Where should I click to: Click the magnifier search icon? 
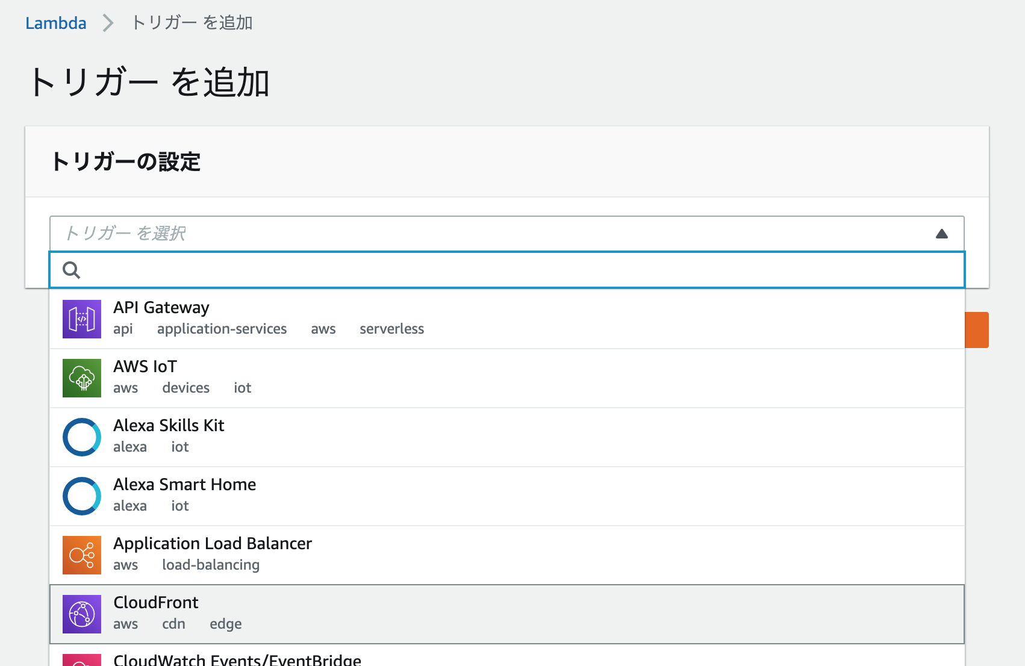pos(72,270)
